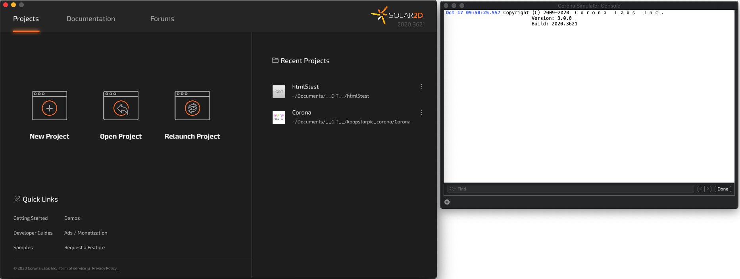Click the search magnifier in the Find field
Viewport: 740px width, 279px height.
[452, 189]
